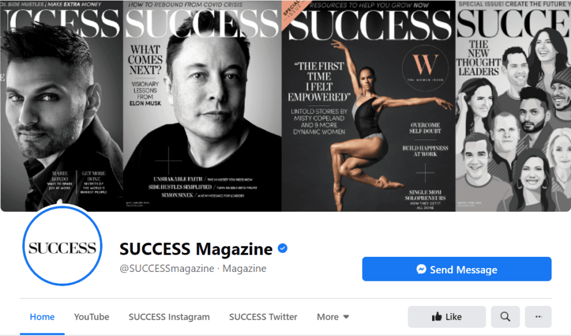571x336 pixels.
Task: Open the SUCCESS profile picture logo
Action: point(62,246)
